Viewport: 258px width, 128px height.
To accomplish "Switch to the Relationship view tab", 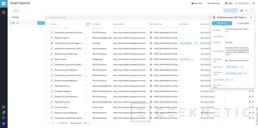I will pos(242,3).
